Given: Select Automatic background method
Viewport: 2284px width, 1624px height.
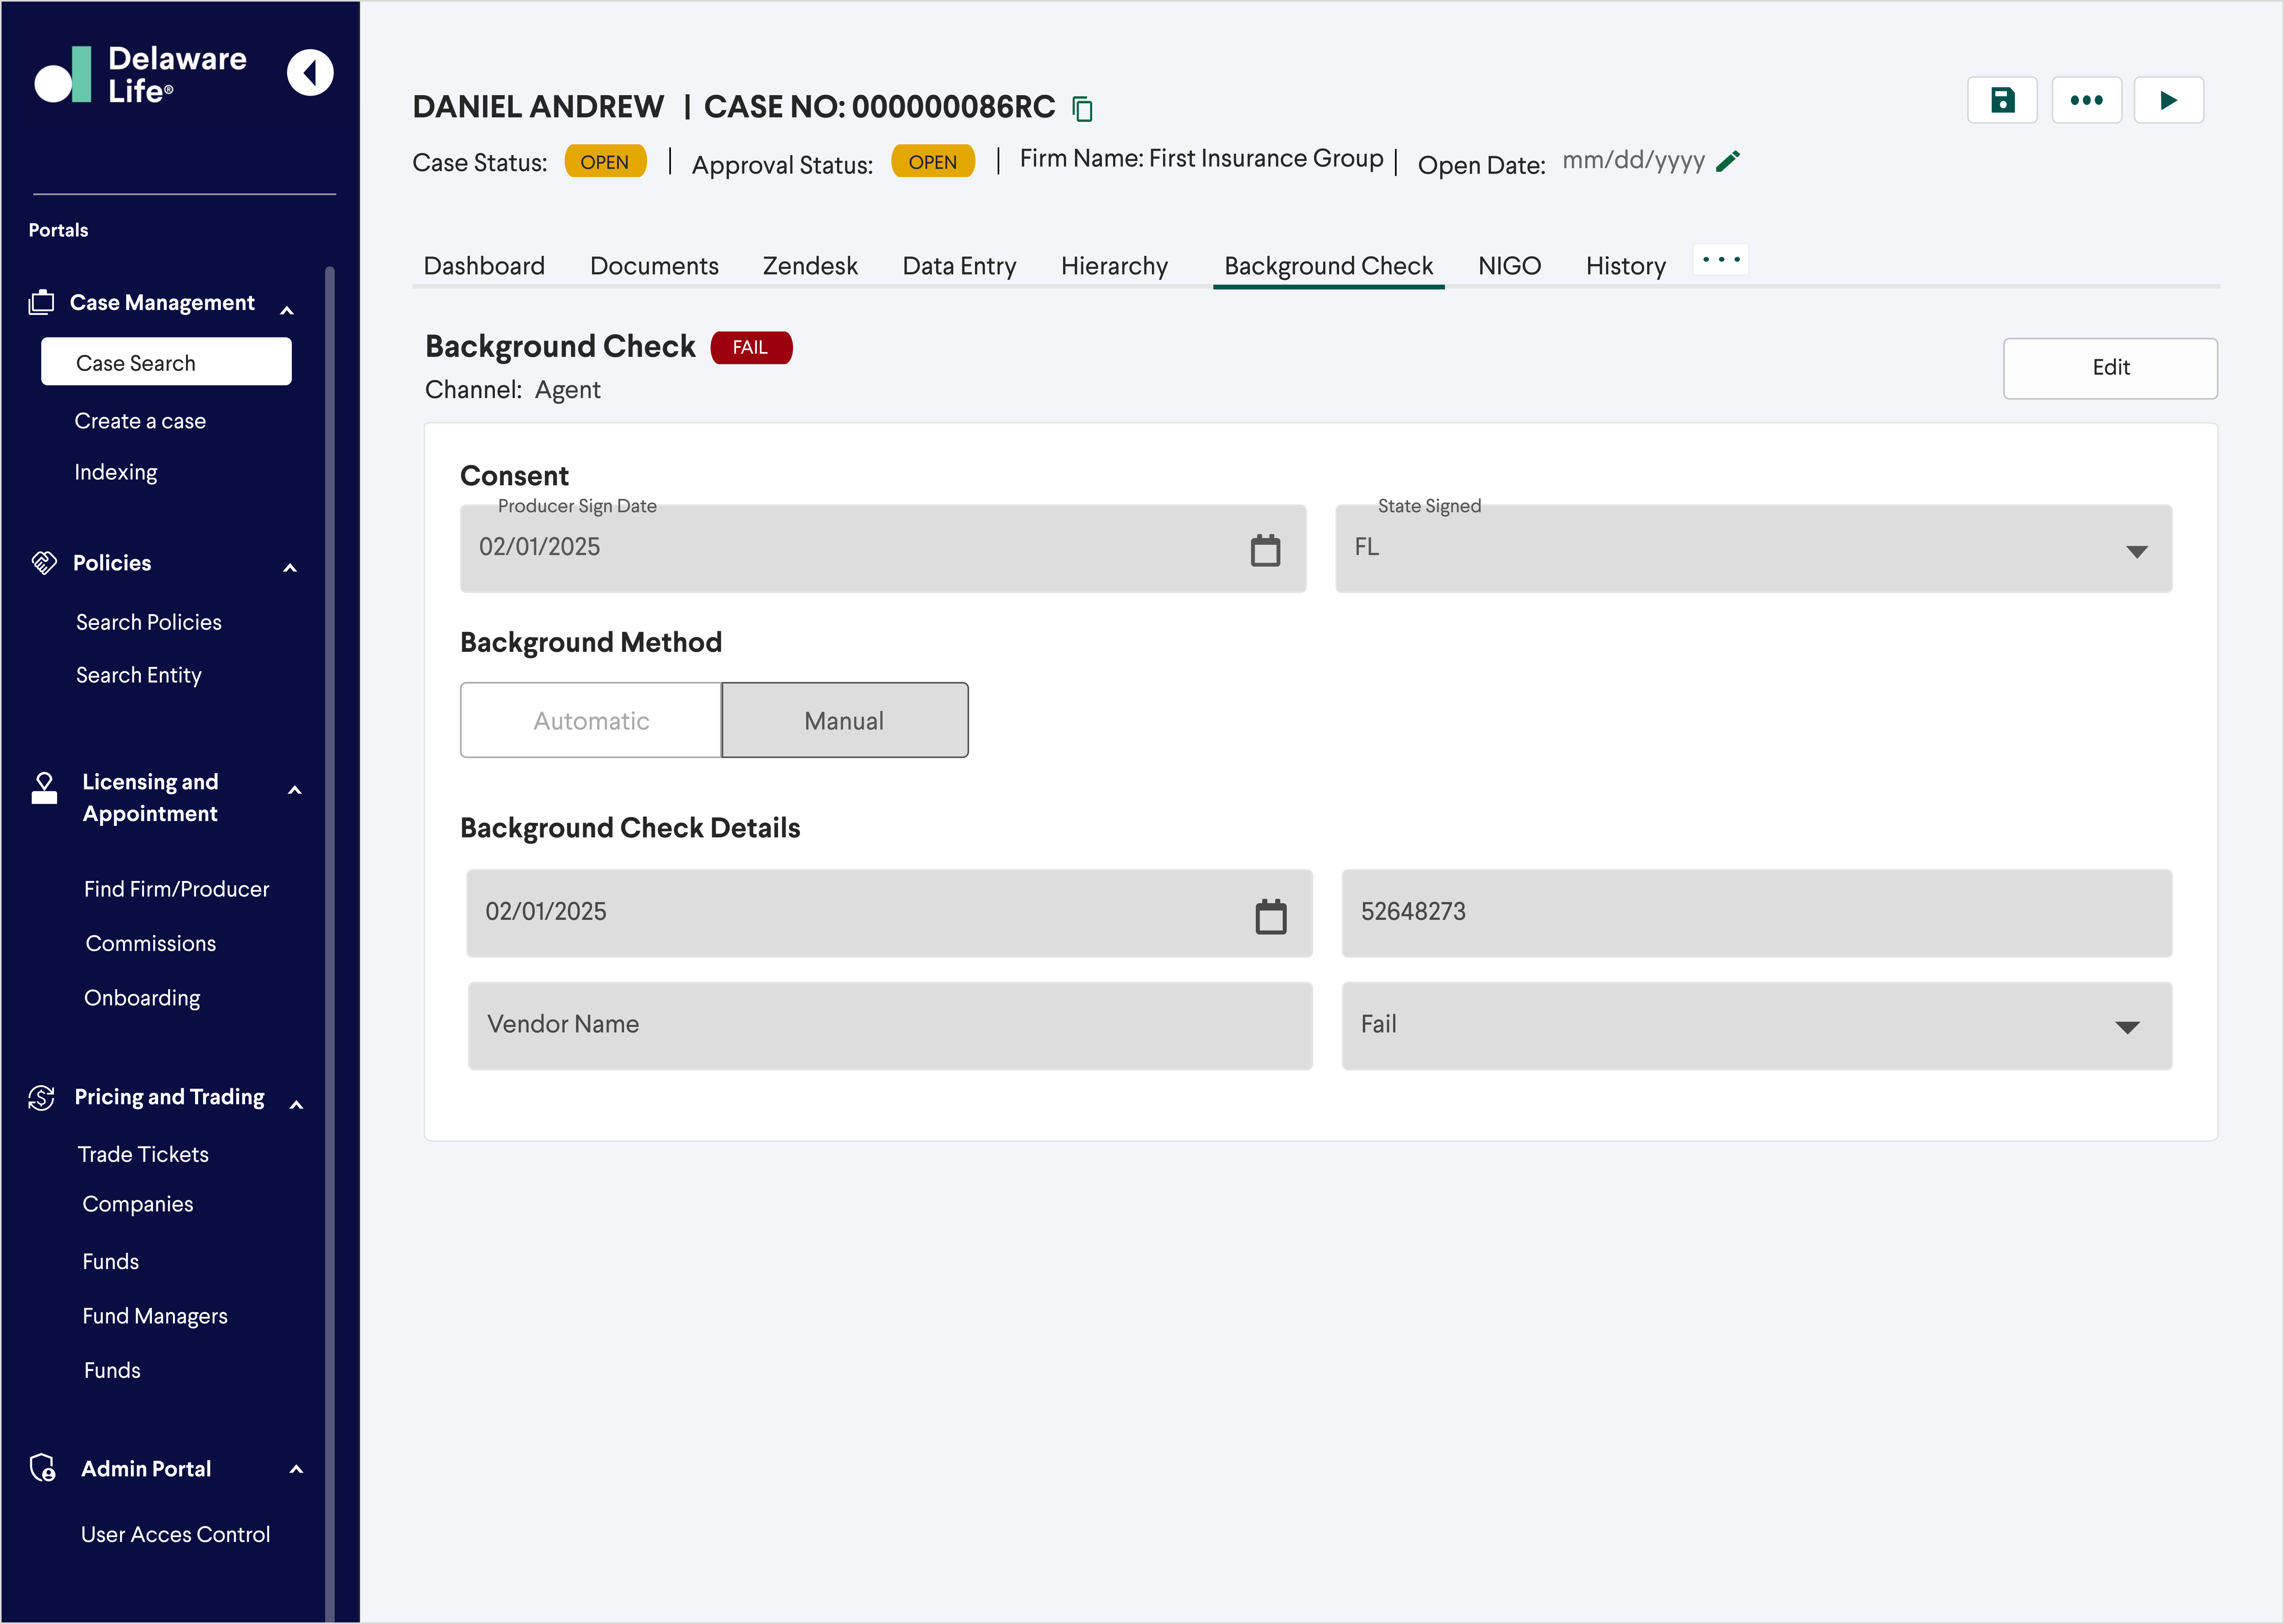Looking at the screenshot, I should pos(591,720).
